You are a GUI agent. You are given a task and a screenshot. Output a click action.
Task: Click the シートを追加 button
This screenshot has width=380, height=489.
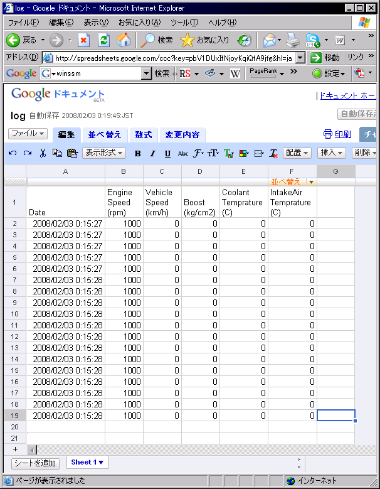pyautogui.click(x=35, y=463)
